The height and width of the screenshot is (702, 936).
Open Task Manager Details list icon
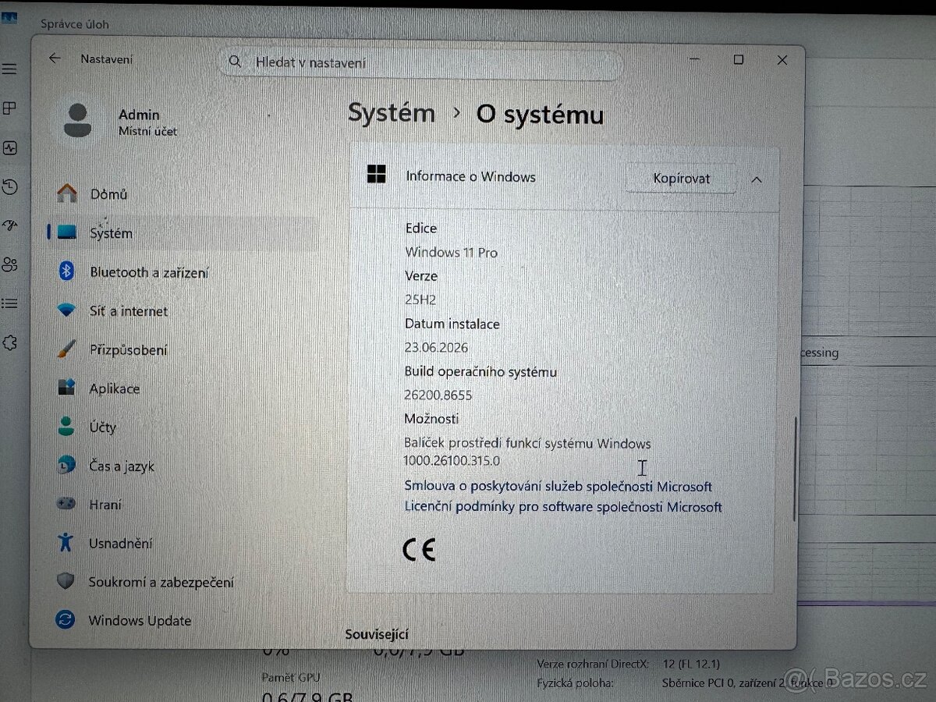9,303
